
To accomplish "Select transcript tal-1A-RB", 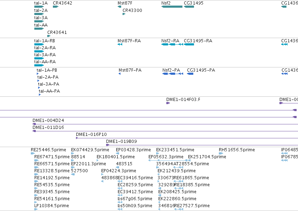I will pos(39,44).
